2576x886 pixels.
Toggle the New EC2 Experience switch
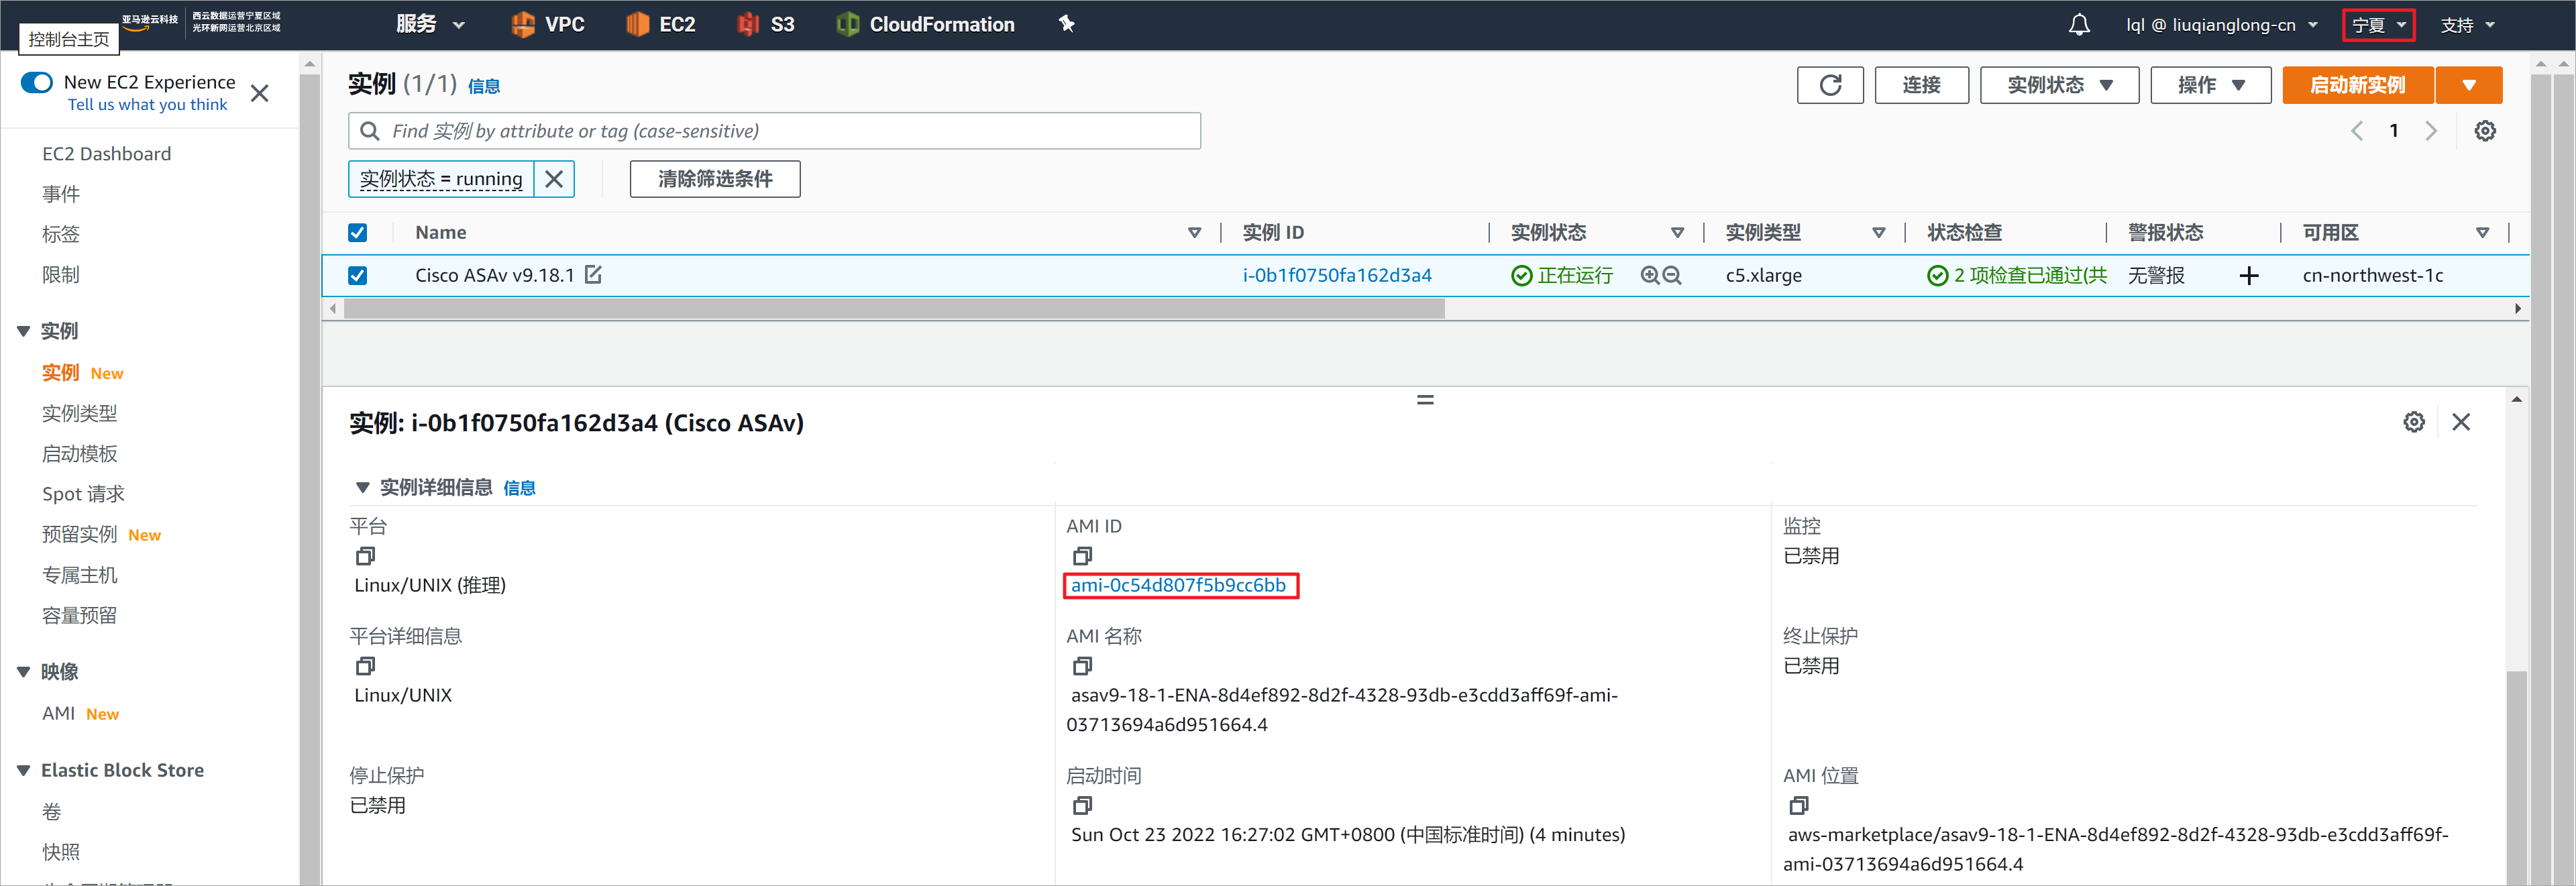[x=36, y=82]
